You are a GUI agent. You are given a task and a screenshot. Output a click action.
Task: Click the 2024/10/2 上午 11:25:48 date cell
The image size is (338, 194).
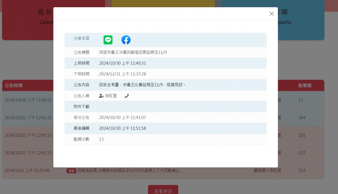click(x=27, y=170)
